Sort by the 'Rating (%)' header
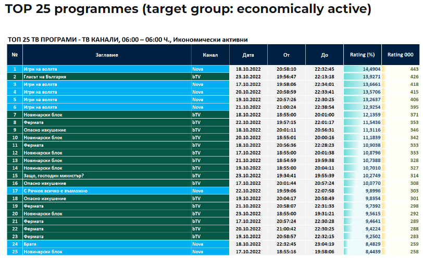Image resolution: width=423 pixels, height=258 pixels. [x=363, y=55]
